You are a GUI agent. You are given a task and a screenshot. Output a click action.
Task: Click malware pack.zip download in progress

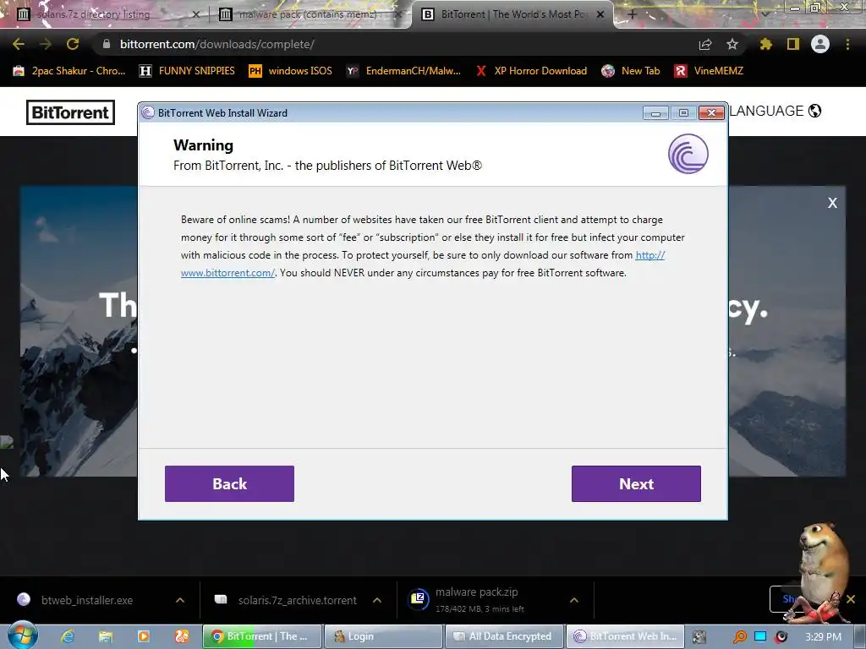(476, 600)
